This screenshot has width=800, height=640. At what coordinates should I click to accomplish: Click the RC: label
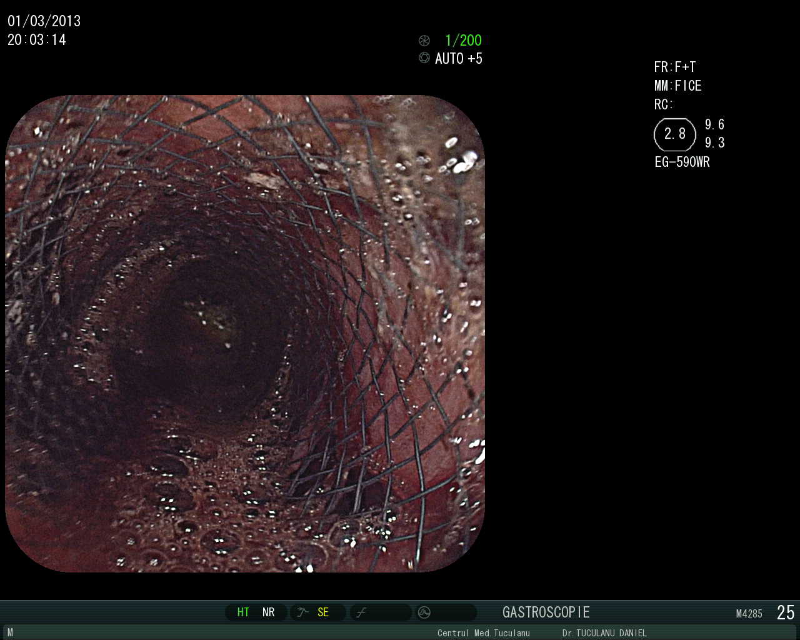coord(664,104)
